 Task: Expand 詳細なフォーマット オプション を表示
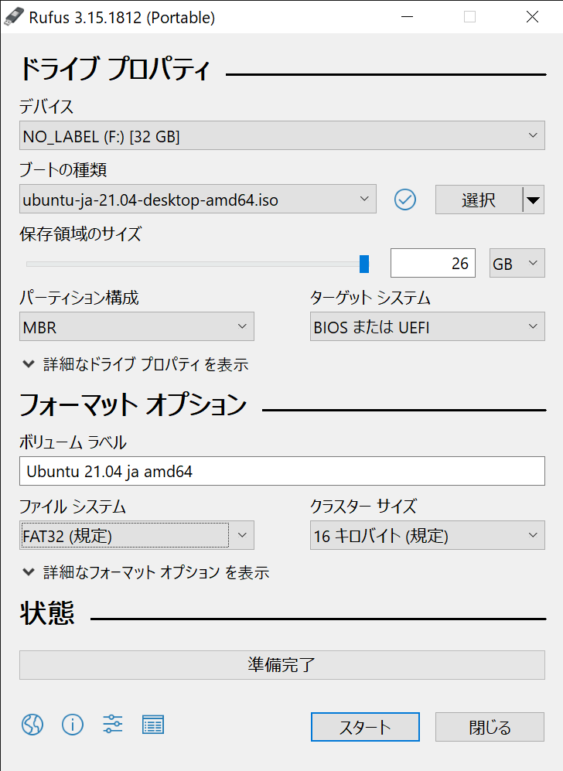coord(146,572)
